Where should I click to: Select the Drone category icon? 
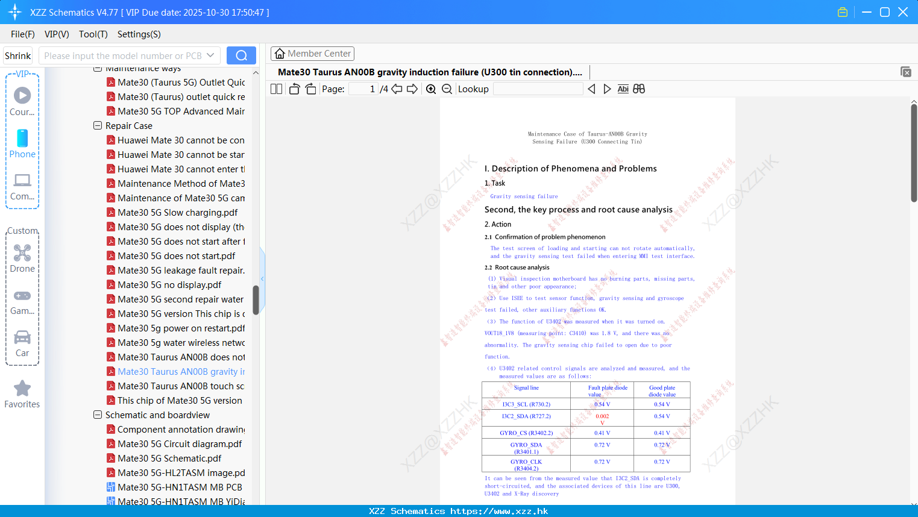(x=22, y=258)
